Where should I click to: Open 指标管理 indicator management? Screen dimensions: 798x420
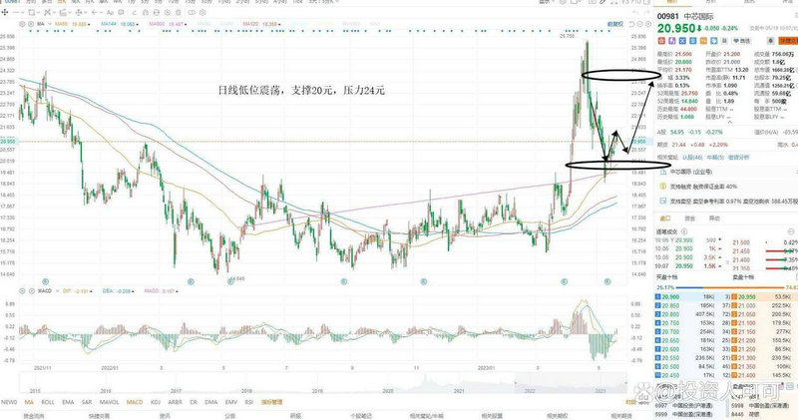[x=269, y=402]
